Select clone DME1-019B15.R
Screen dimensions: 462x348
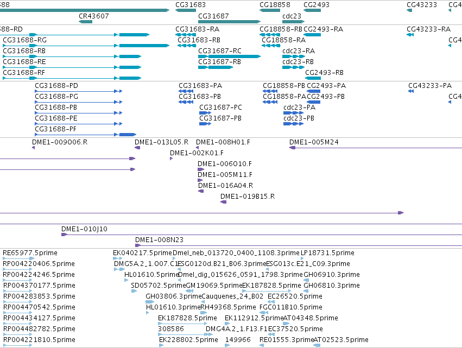click(x=248, y=196)
